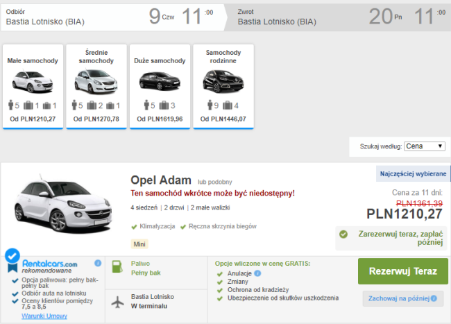Screen dimensions: 451x324
Task: Click checkmark beside Oceny klientów pomiędzy
Action: [15, 301]
